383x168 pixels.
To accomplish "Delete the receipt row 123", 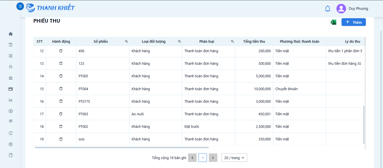I will 61,63.
